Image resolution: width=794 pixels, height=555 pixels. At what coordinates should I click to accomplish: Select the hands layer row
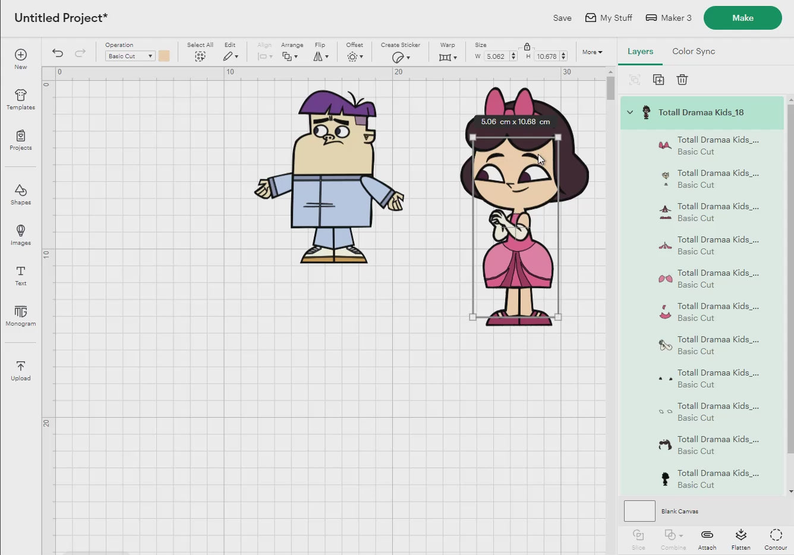tap(702, 345)
